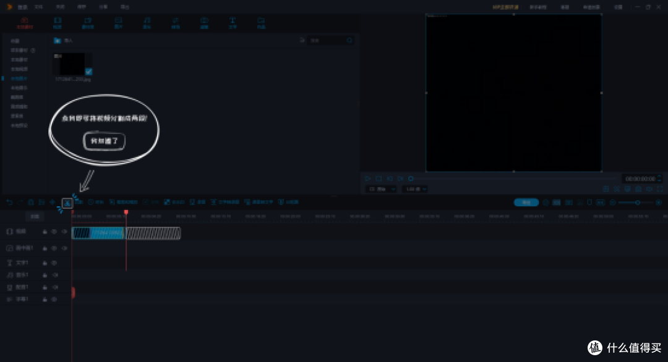Viewport: 668px width, 362px height.
Task: Open the orange VIP menu item
Action: tap(505, 7)
